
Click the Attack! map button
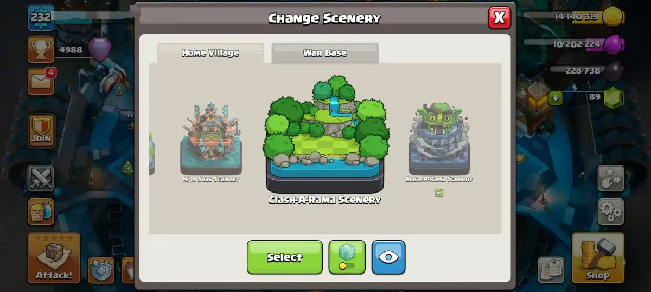click(54, 258)
